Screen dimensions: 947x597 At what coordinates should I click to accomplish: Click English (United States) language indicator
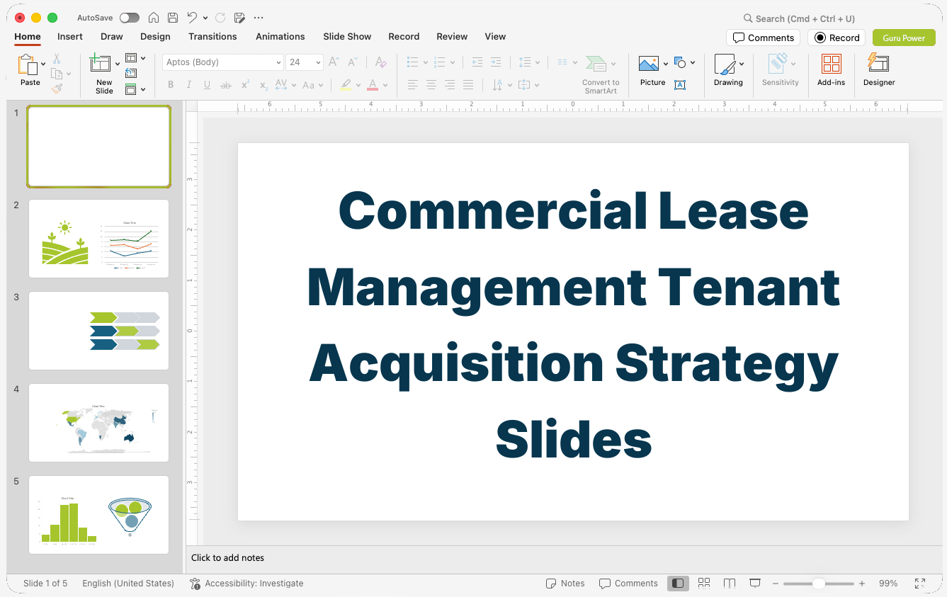click(128, 584)
